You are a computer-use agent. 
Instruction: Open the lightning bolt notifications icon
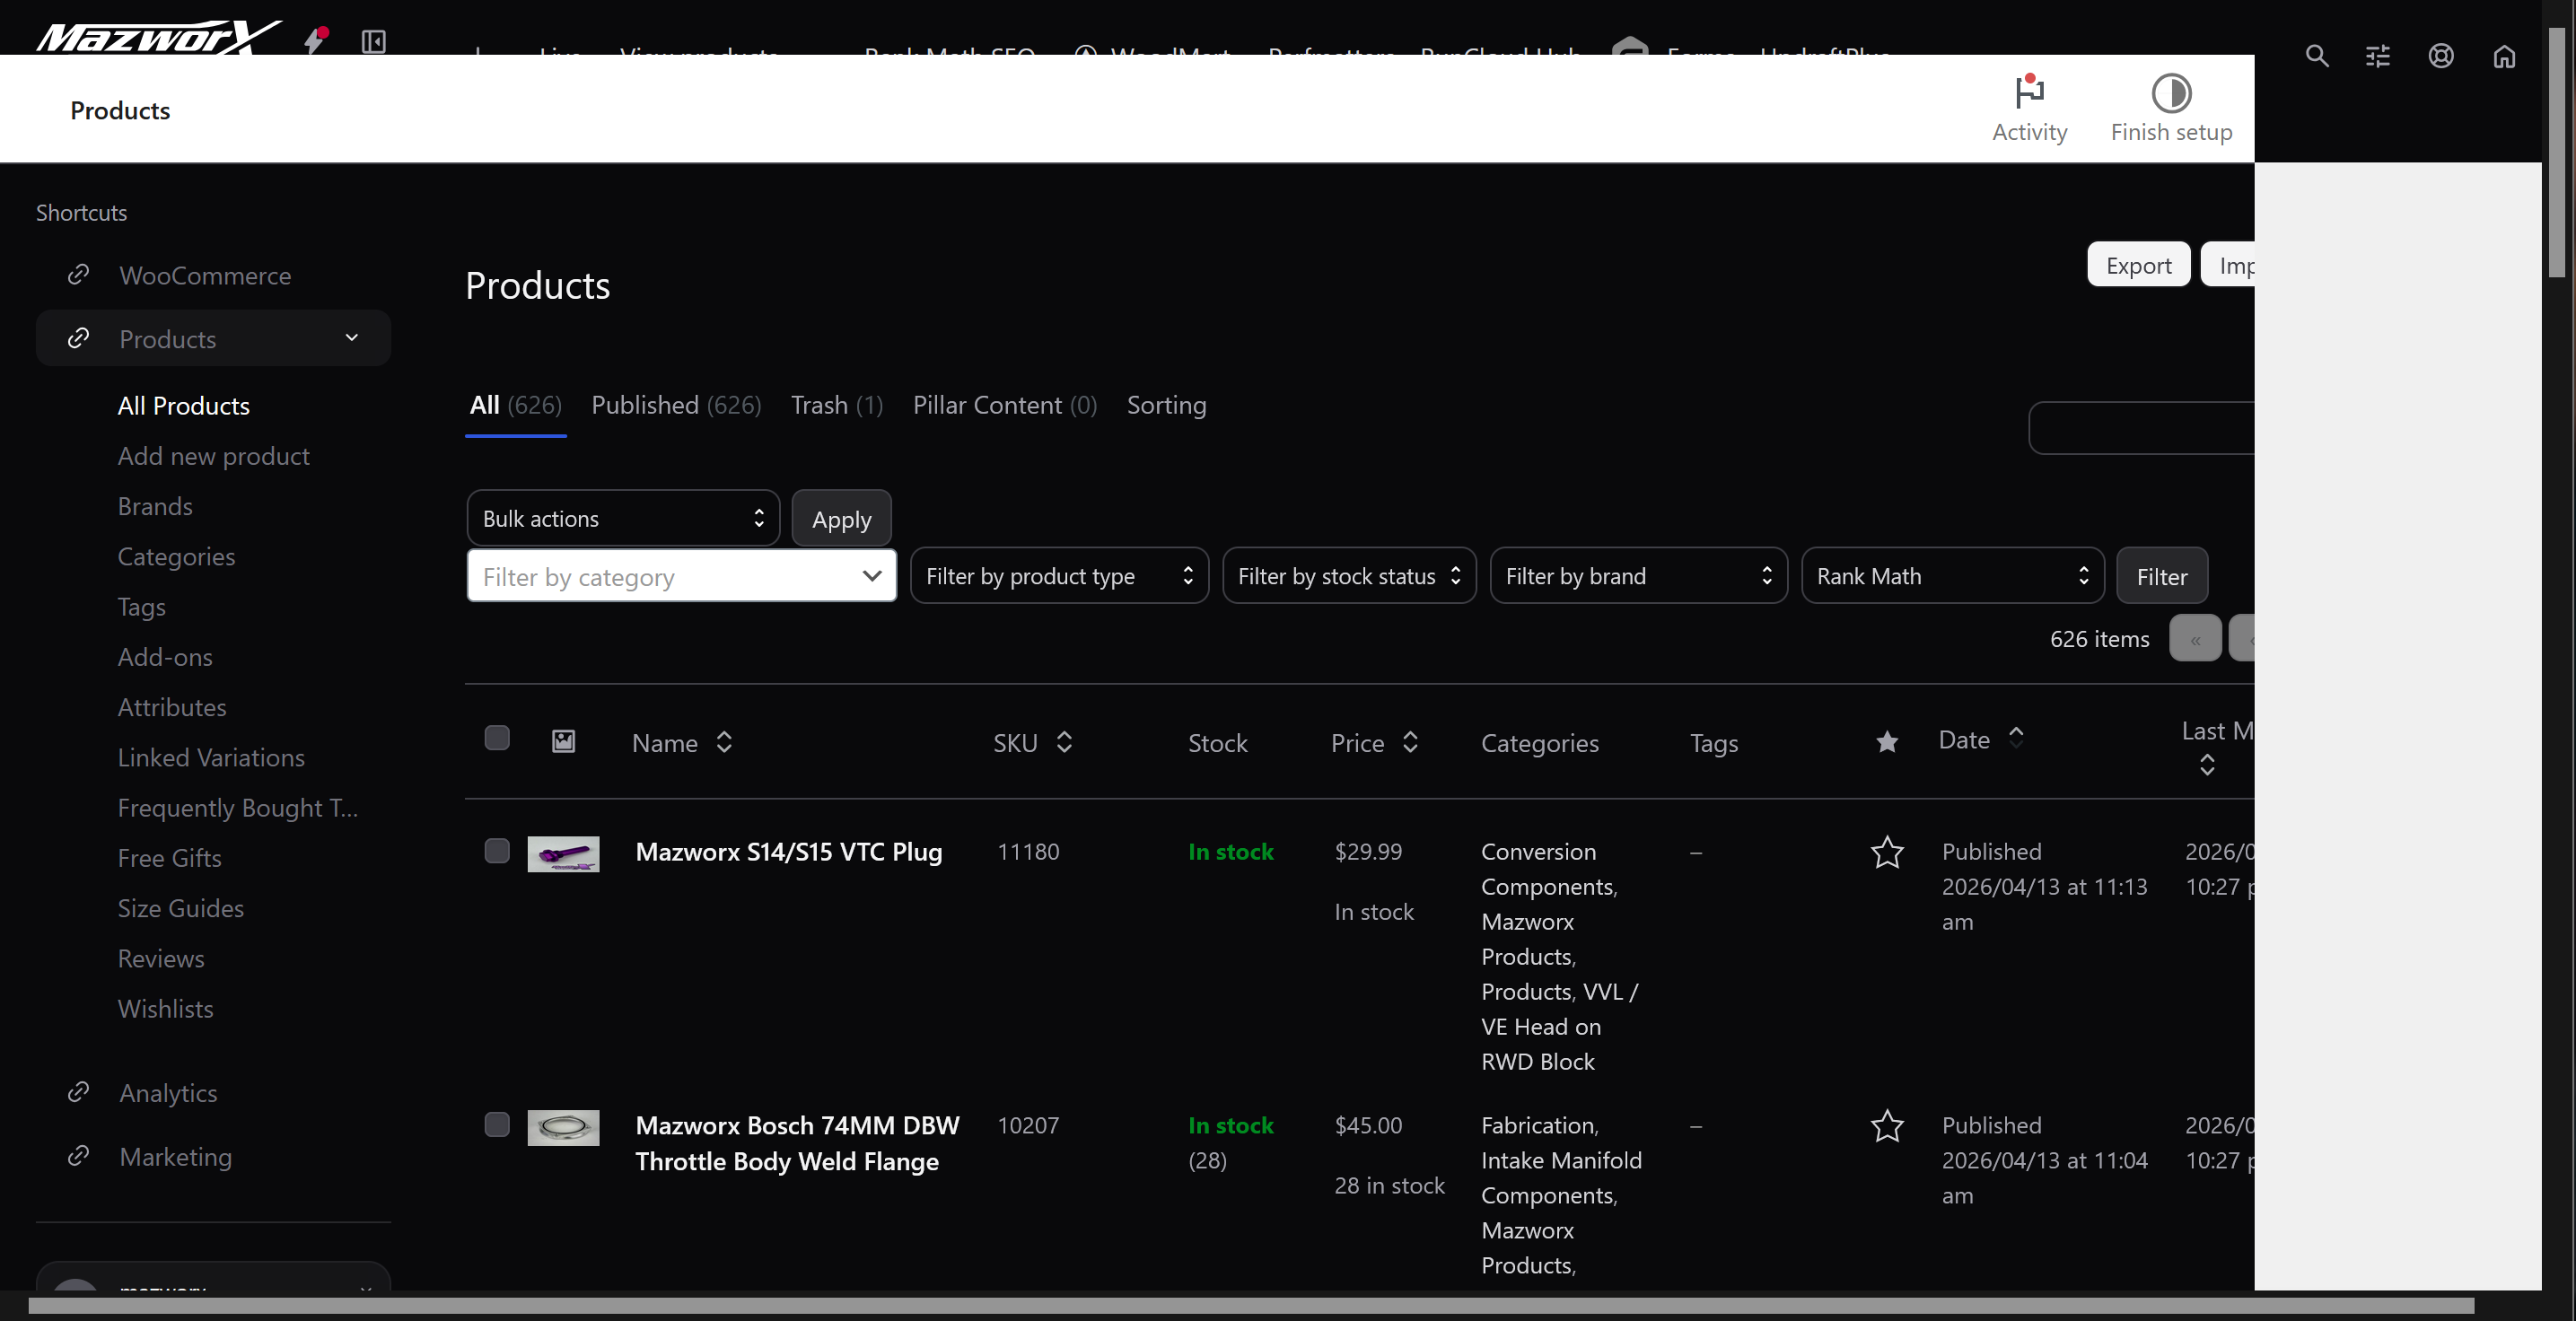point(316,40)
